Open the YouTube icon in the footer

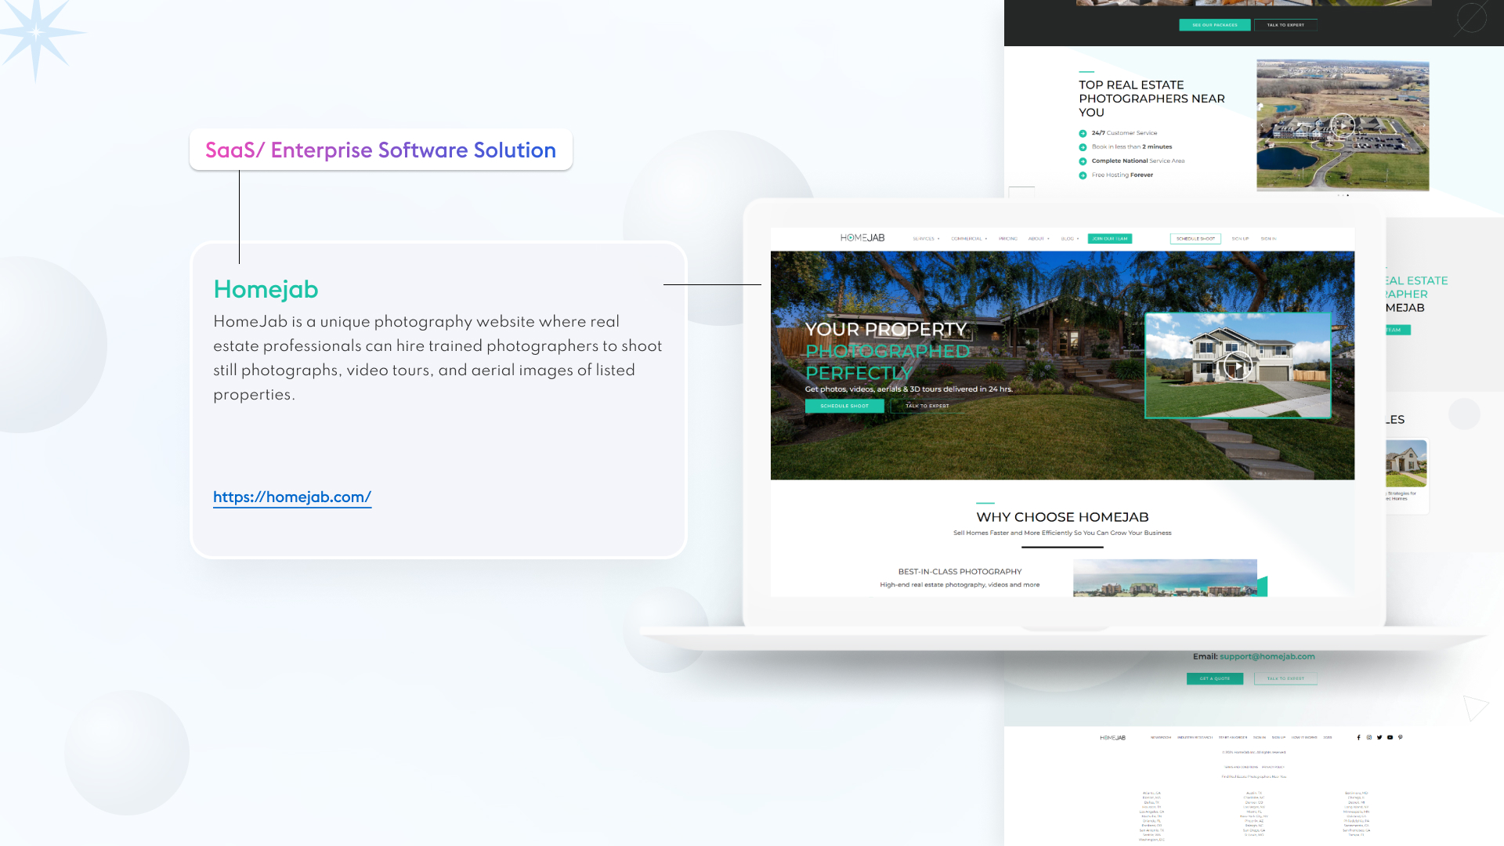(1390, 737)
